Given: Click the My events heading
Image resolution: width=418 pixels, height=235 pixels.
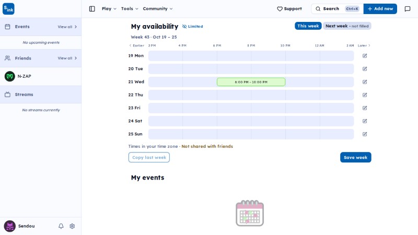Looking at the screenshot, I should coord(148,178).
